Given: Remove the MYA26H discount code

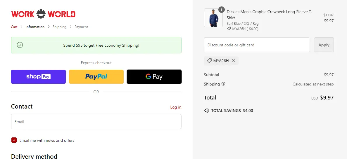Looking at the screenshot, I should (x=234, y=61).
